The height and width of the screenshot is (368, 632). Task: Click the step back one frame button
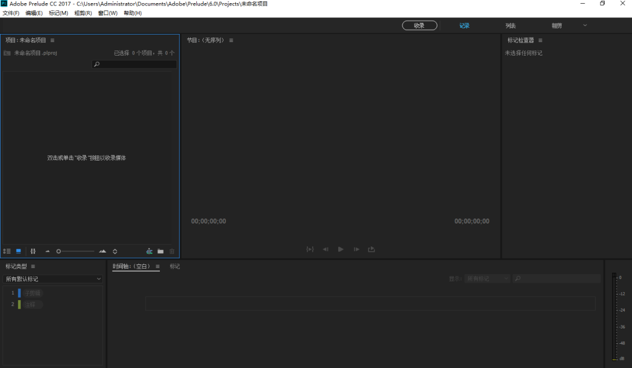click(x=325, y=249)
